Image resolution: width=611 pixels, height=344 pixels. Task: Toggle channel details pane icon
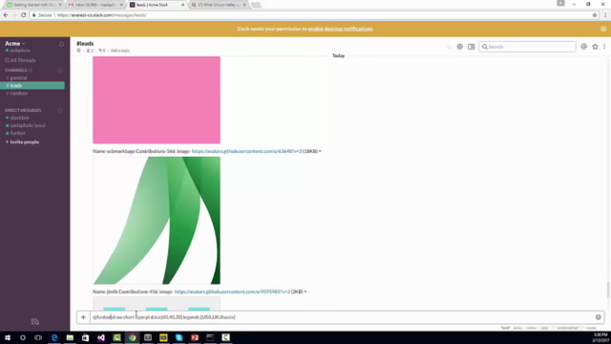click(471, 47)
